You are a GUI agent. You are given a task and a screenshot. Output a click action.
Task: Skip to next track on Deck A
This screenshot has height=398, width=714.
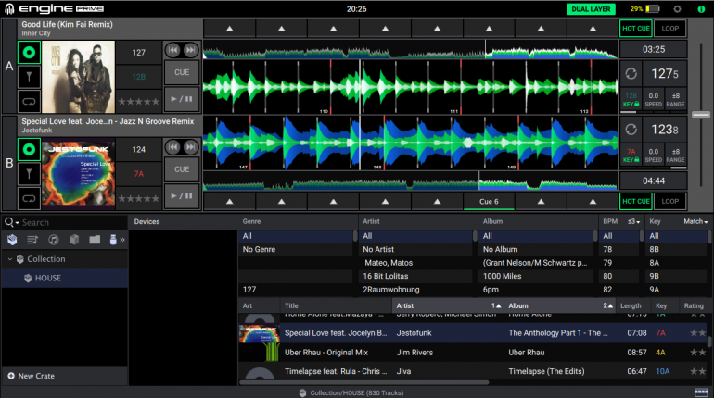[191, 50]
